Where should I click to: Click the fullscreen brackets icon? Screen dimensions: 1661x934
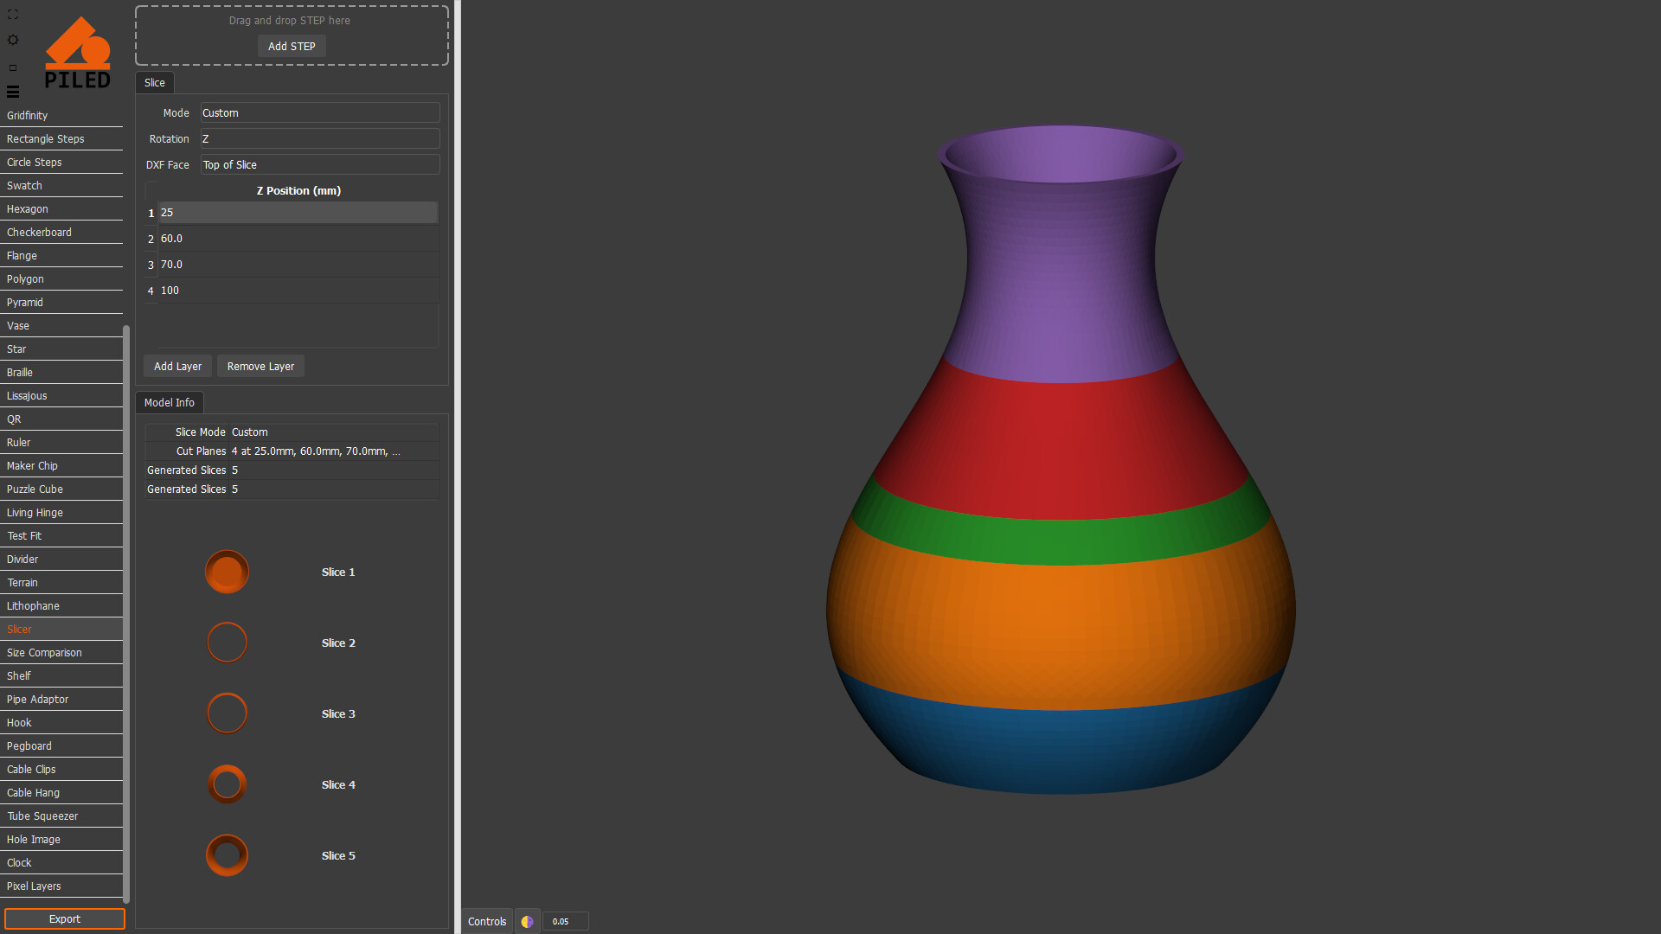(x=13, y=15)
